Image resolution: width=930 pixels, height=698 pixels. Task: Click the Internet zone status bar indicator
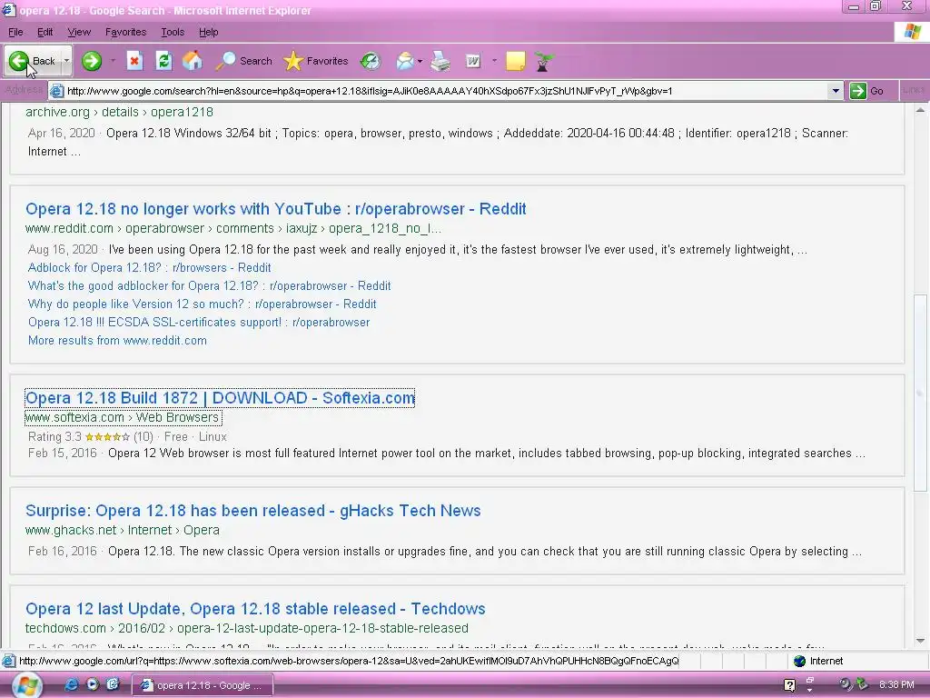click(818, 662)
